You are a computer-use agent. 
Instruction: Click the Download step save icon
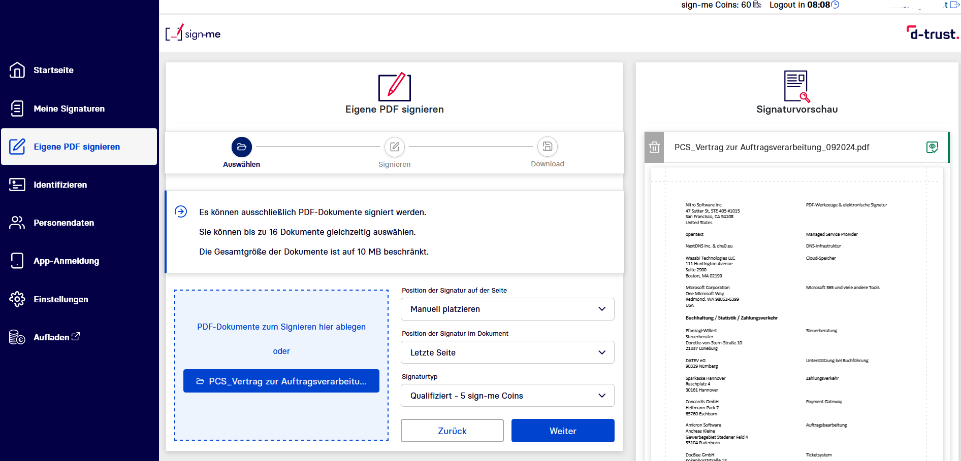[547, 147]
